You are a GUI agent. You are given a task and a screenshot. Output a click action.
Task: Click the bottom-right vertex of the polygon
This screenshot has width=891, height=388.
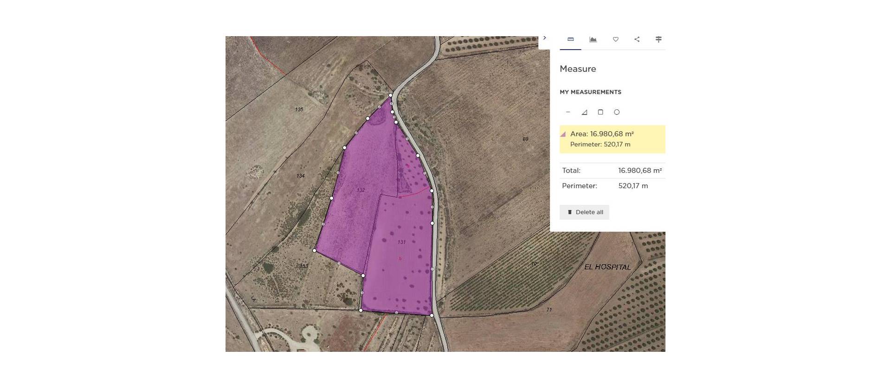[432, 315]
